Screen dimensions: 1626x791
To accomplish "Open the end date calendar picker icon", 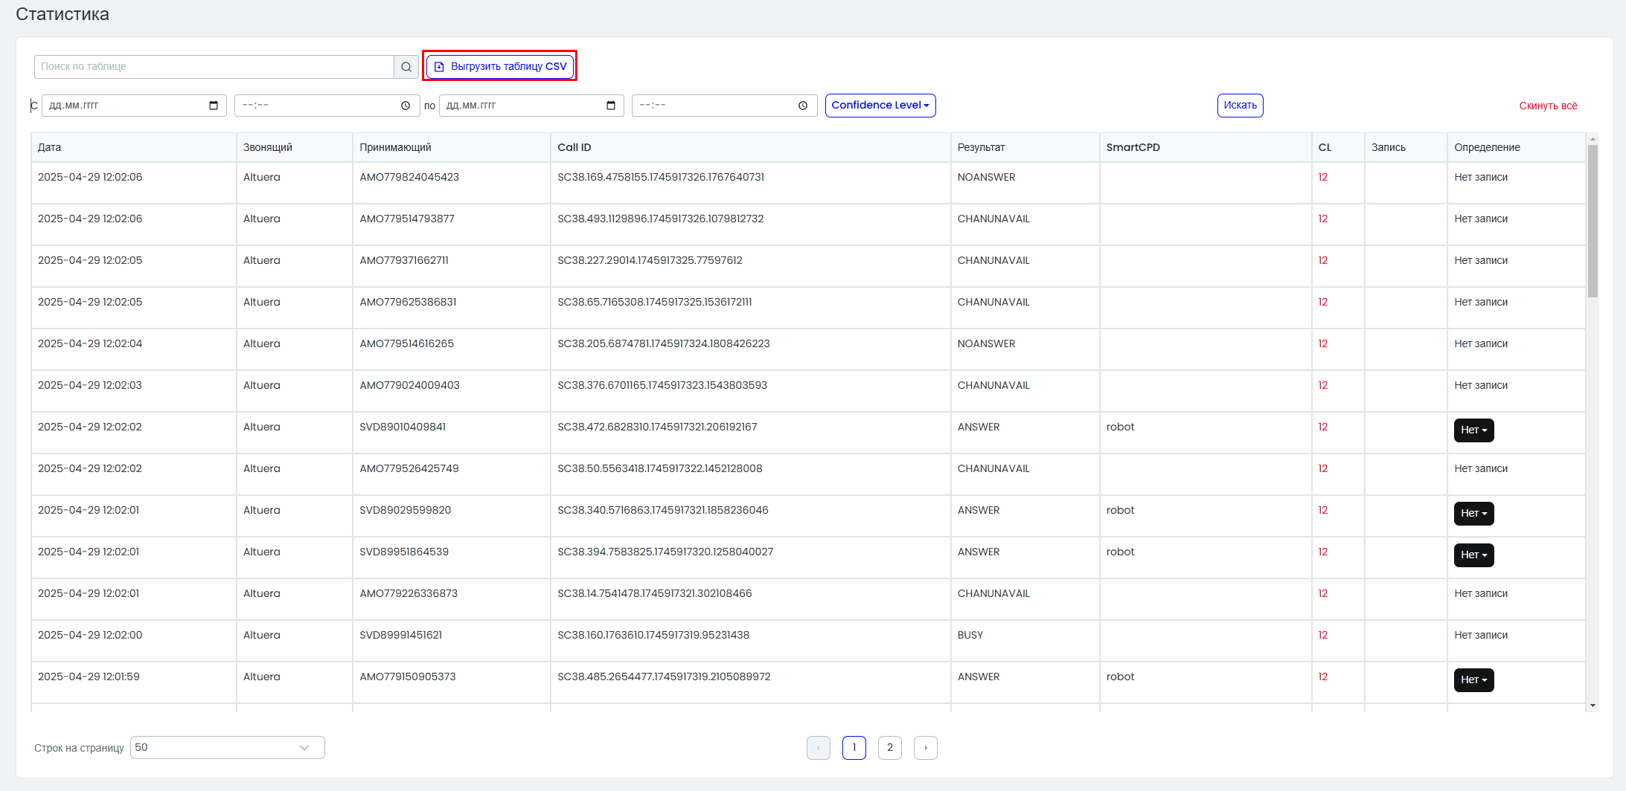I will click(611, 106).
